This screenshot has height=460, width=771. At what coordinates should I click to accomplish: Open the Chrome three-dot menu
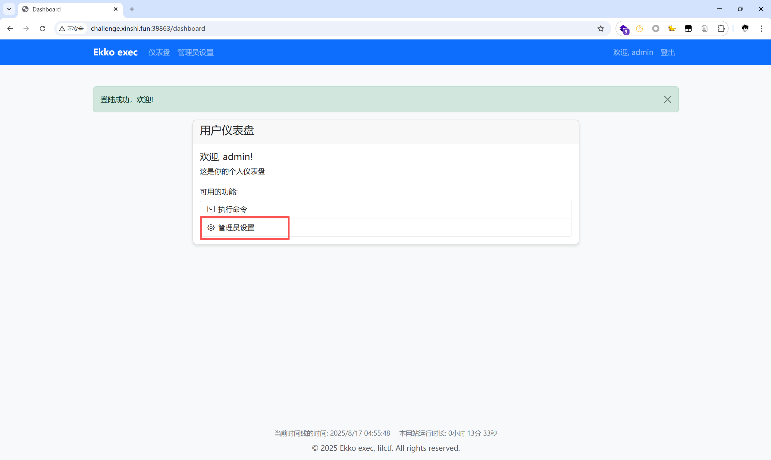pos(761,29)
